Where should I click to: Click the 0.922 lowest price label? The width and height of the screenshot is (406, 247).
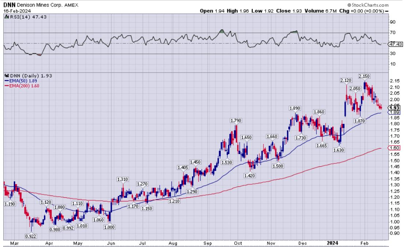point(31,236)
